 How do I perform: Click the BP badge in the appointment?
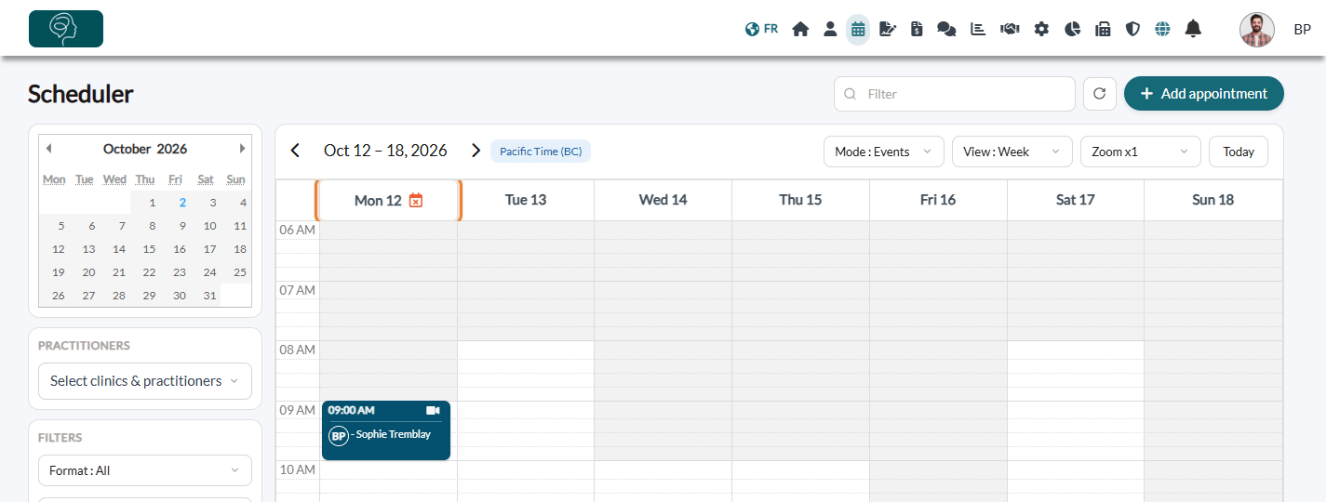339,435
